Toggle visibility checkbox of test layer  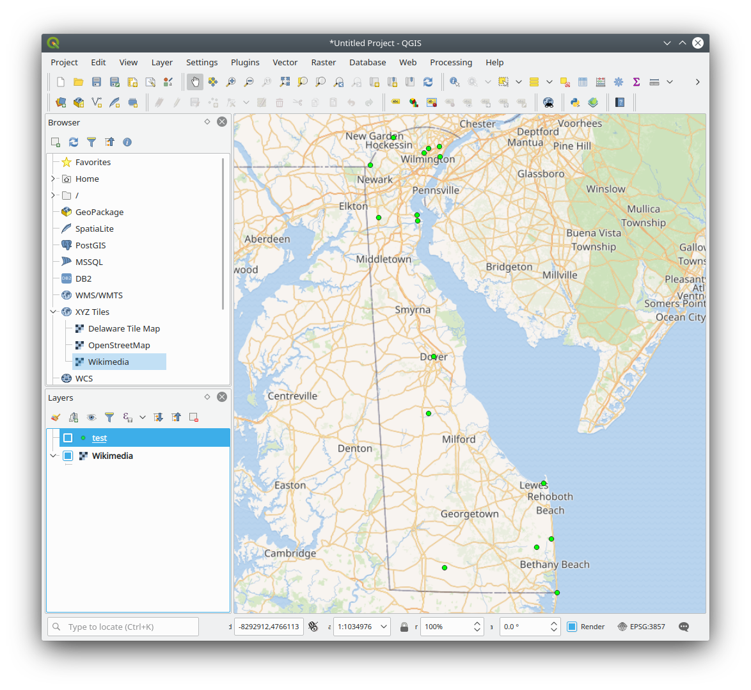68,438
